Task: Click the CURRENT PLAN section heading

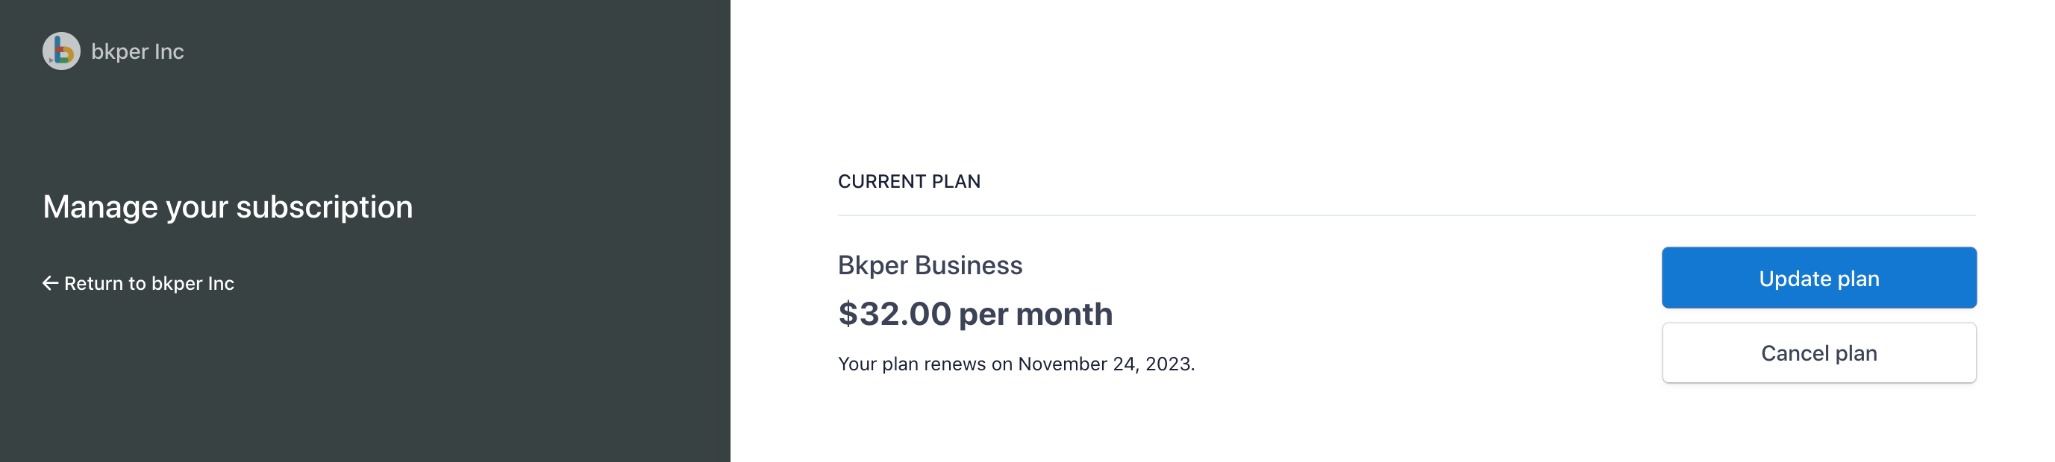Action: [x=909, y=181]
